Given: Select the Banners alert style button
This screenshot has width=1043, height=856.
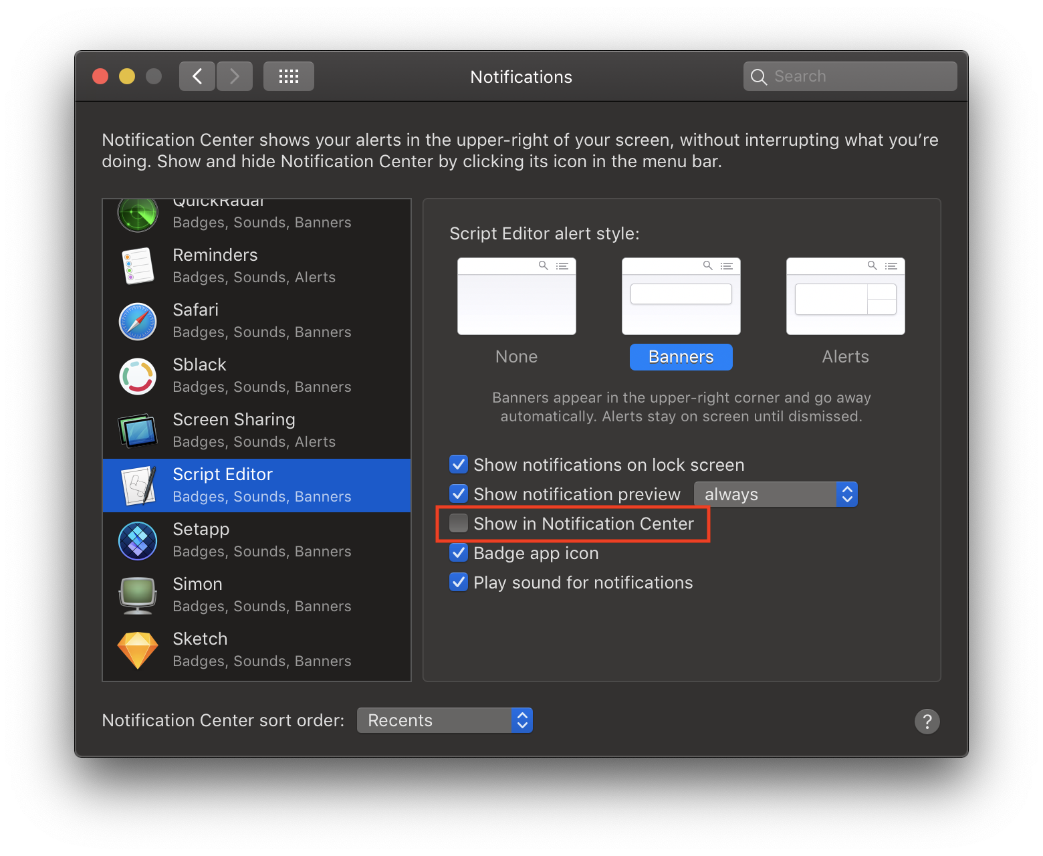Looking at the screenshot, I should [681, 356].
